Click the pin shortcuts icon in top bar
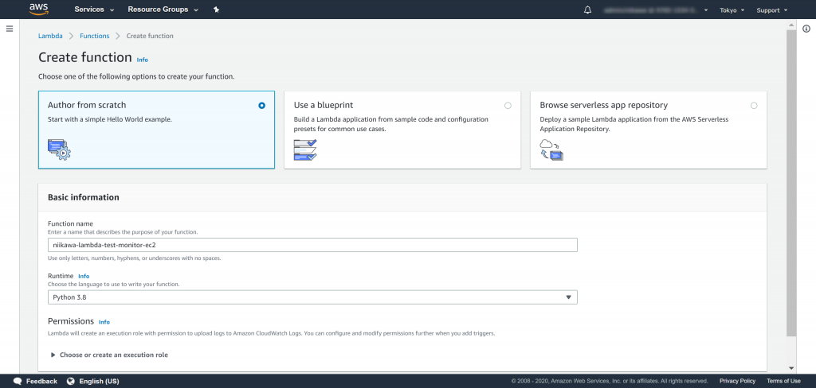Screen dimensions: 816x388 click(x=217, y=10)
